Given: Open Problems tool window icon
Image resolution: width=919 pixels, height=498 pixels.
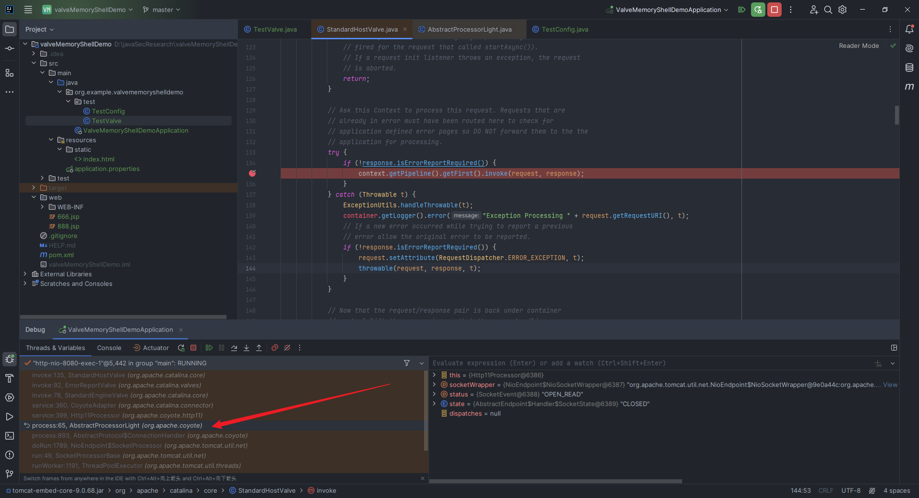Looking at the screenshot, I should point(10,455).
